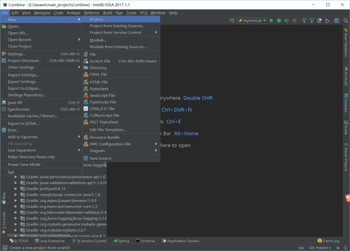
Task: Open Project Structure from toolbar icon
Action: [337, 20]
